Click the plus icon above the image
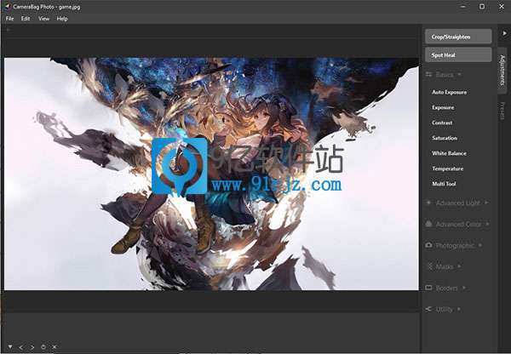 [8, 30]
